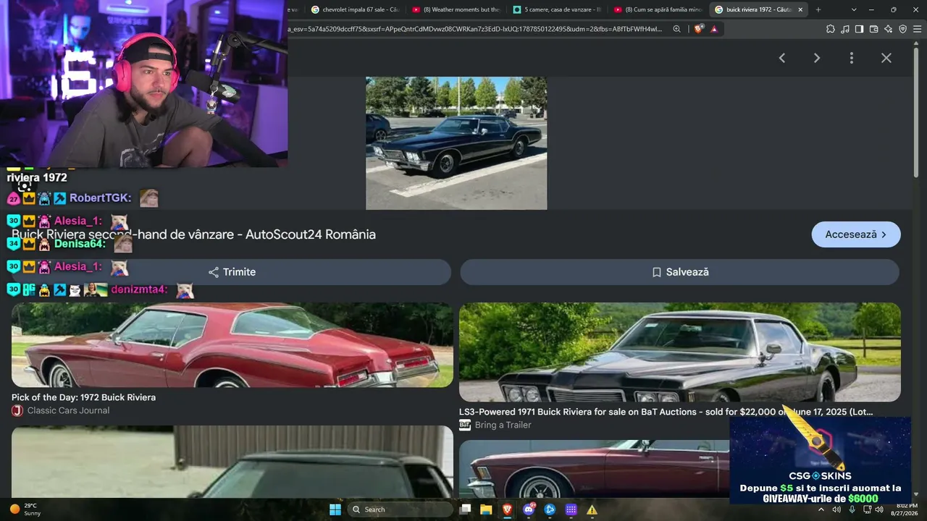Open the media control music note icon

[845, 29]
